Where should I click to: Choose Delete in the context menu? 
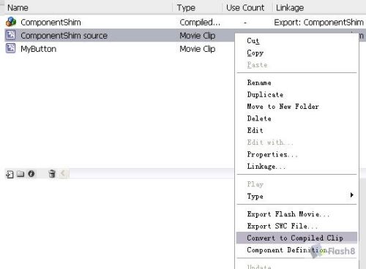click(259, 118)
